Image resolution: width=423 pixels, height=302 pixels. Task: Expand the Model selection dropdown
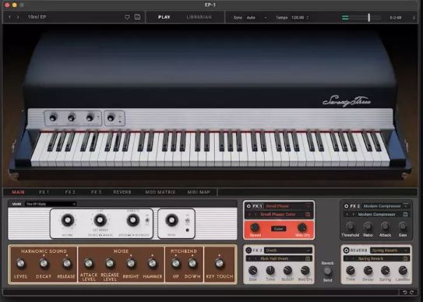tap(51, 204)
